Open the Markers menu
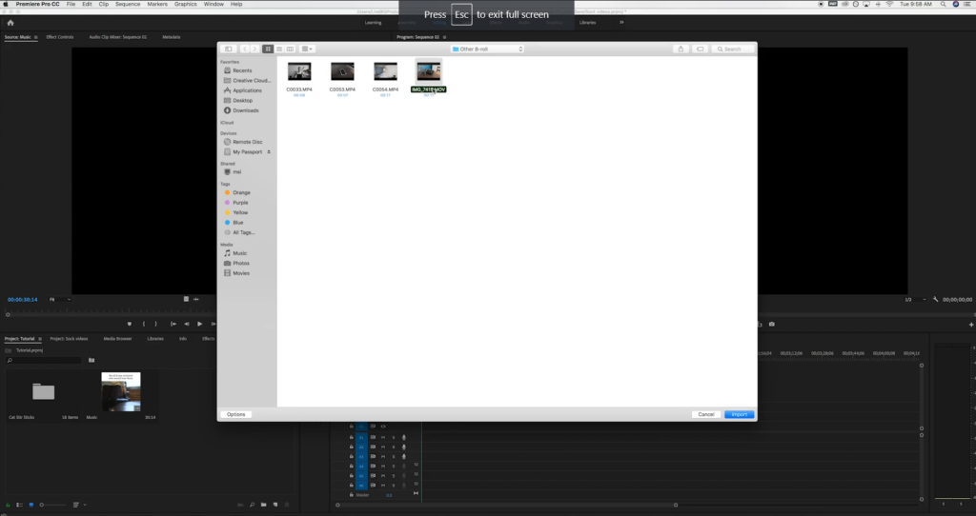976x516 pixels. pos(157,4)
